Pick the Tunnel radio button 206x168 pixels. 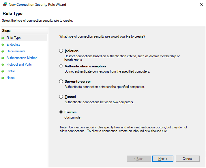[61, 97]
